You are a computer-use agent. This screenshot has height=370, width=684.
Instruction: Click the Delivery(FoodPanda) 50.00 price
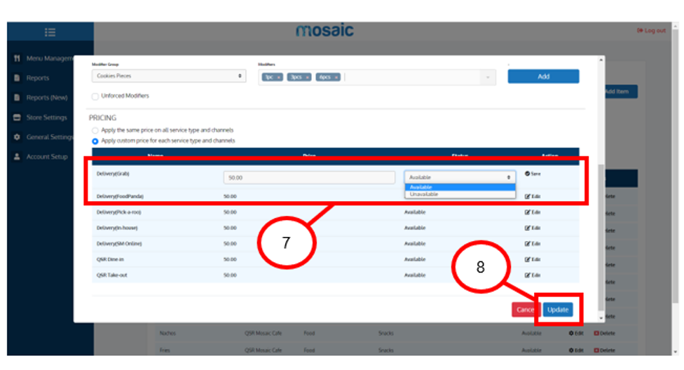230,196
